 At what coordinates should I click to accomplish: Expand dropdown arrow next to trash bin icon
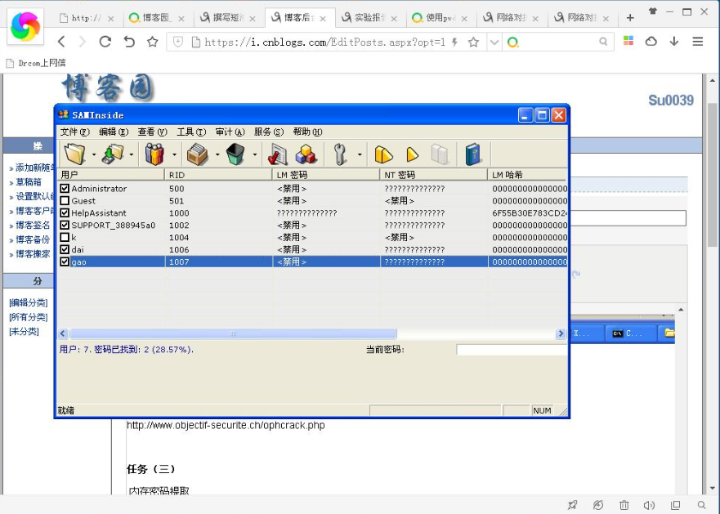click(255, 154)
